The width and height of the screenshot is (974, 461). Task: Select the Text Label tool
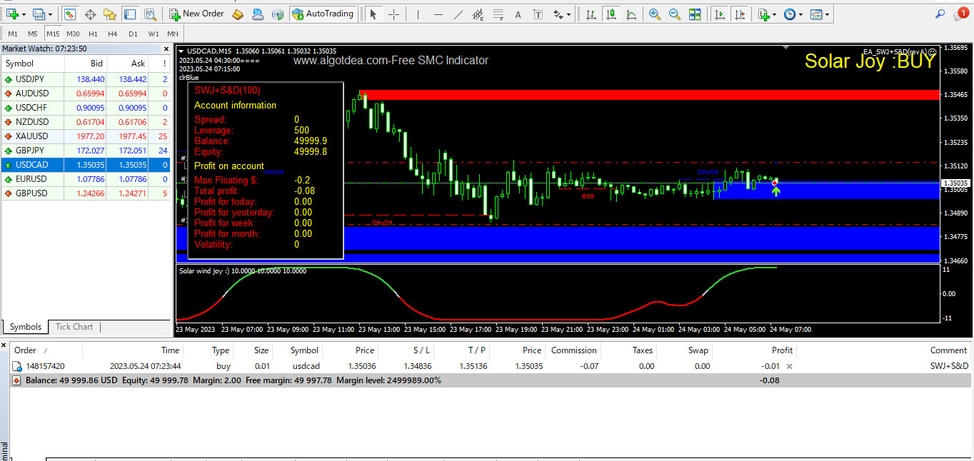(x=537, y=14)
